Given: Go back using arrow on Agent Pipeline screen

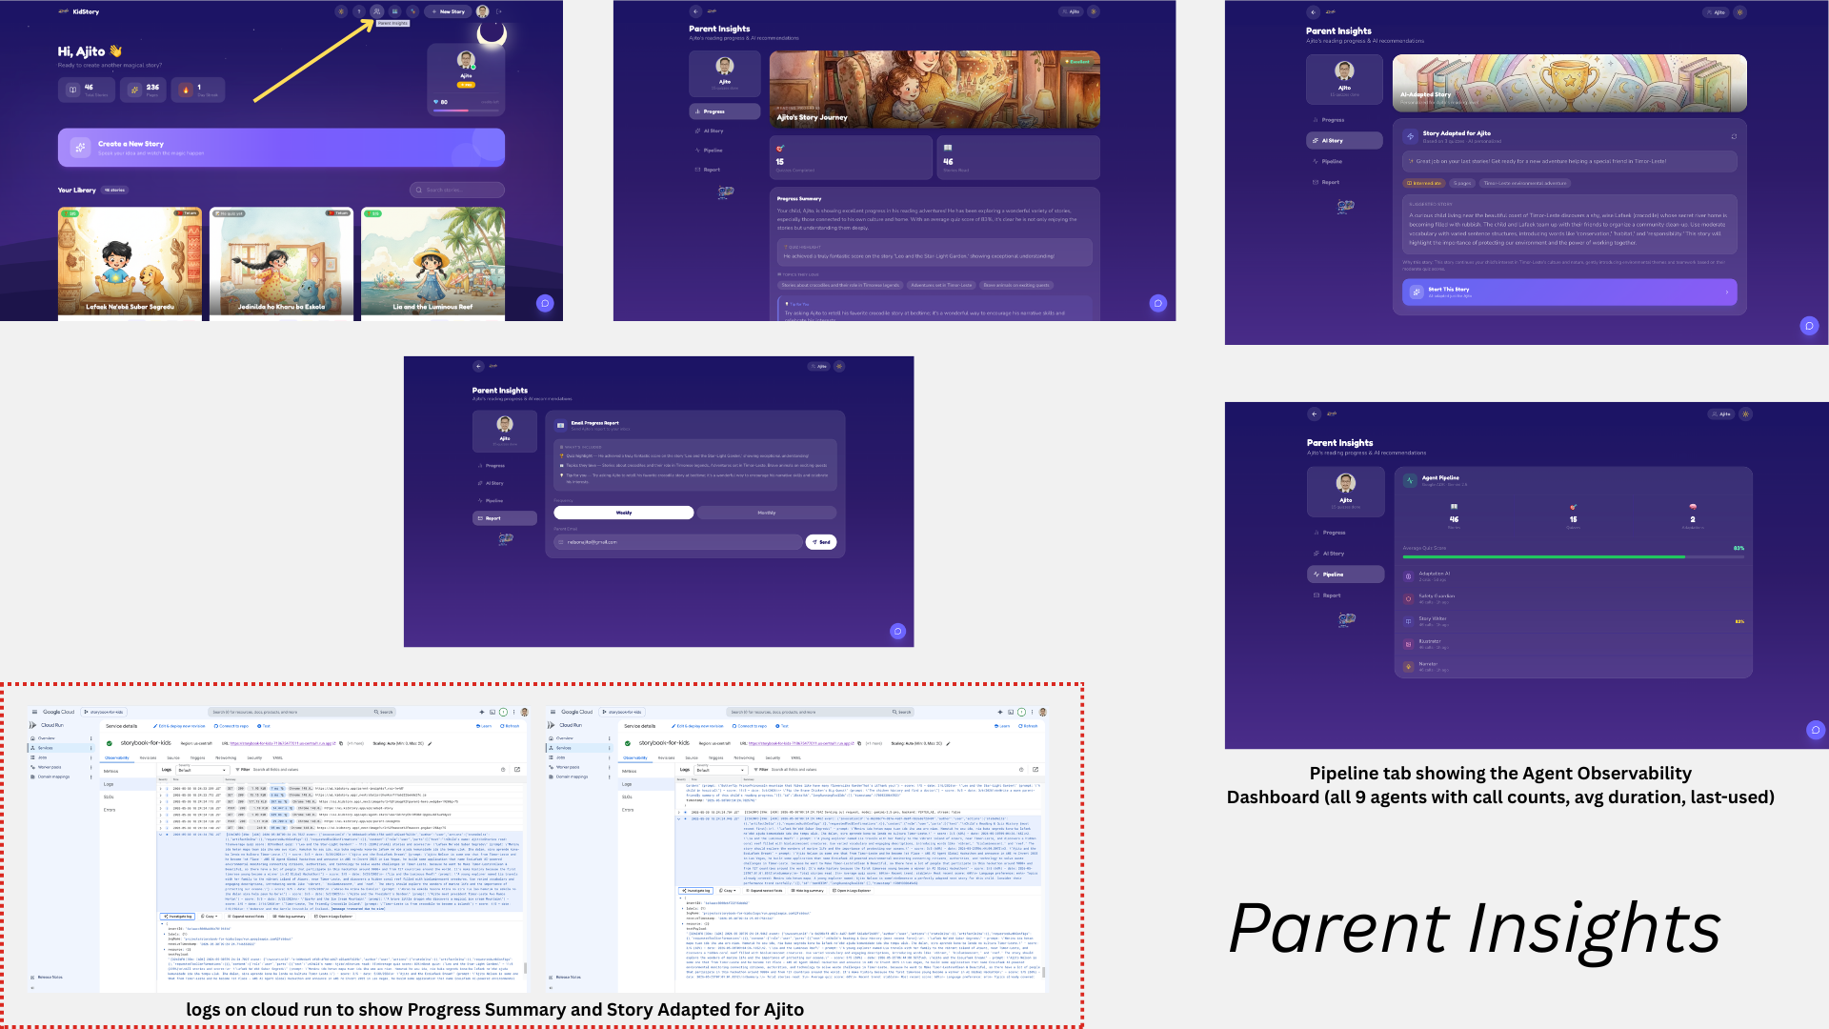Looking at the screenshot, I should click(x=1315, y=414).
